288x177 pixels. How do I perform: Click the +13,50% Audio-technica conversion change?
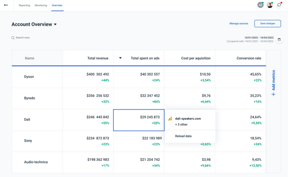click(x=255, y=166)
